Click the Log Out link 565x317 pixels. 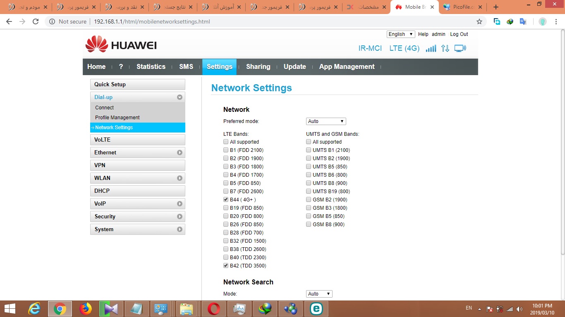(x=459, y=34)
